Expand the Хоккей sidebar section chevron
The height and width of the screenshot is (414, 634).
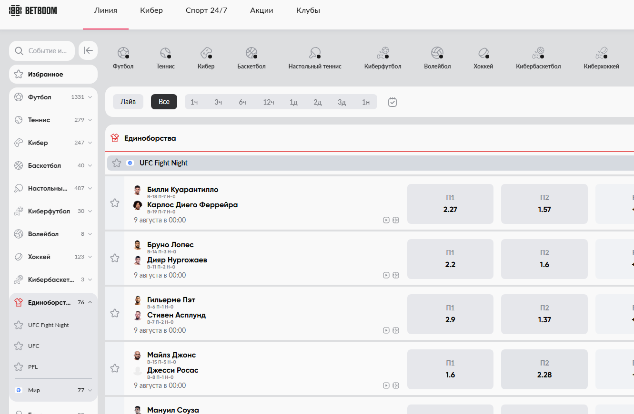tap(90, 257)
